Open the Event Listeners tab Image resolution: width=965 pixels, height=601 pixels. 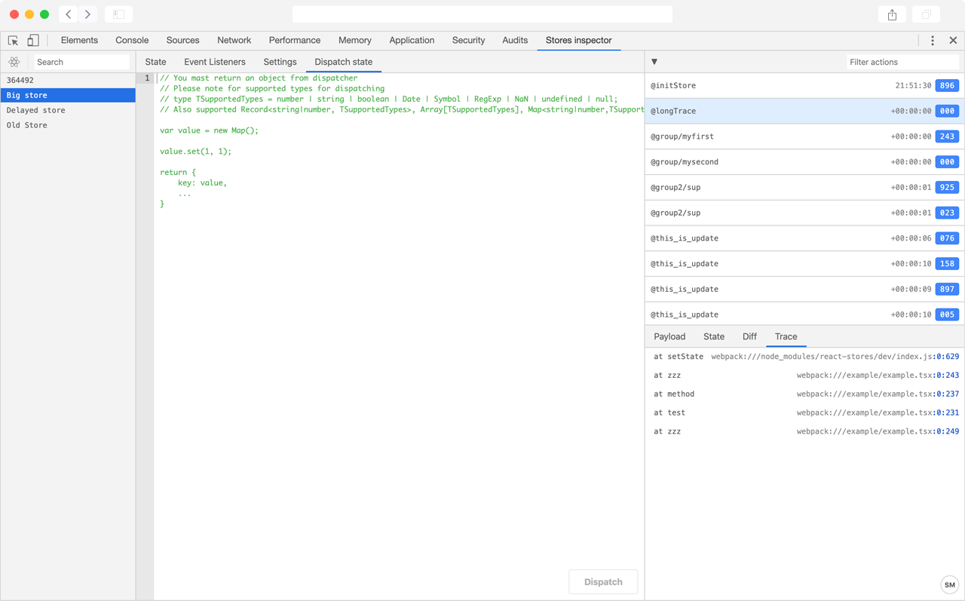[215, 62]
